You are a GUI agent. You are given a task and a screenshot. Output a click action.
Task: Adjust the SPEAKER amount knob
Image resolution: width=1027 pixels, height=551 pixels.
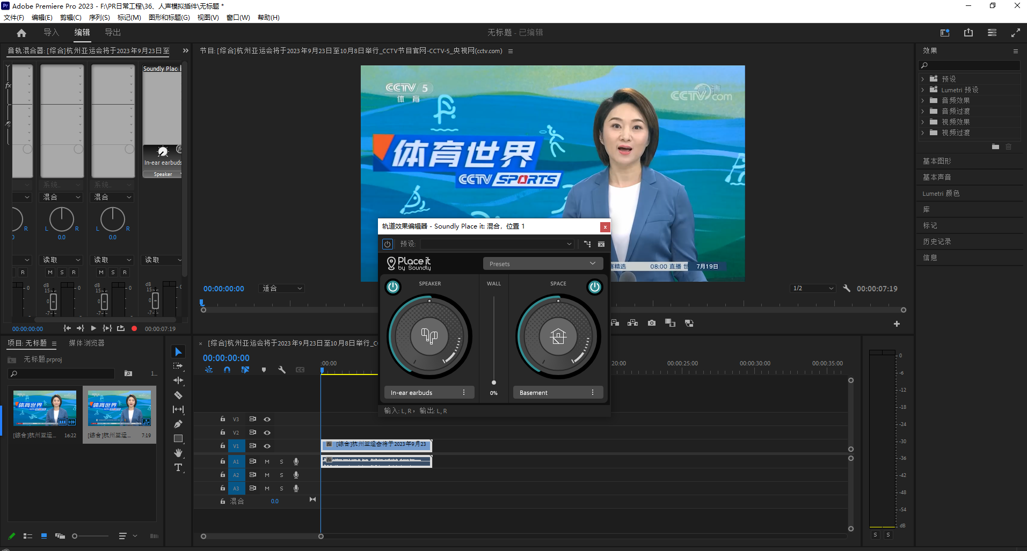[x=429, y=336]
